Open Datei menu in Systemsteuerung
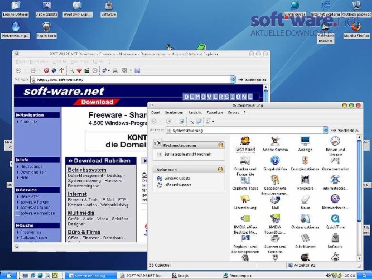The width and height of the screenshot is (372, 279). 156,112
